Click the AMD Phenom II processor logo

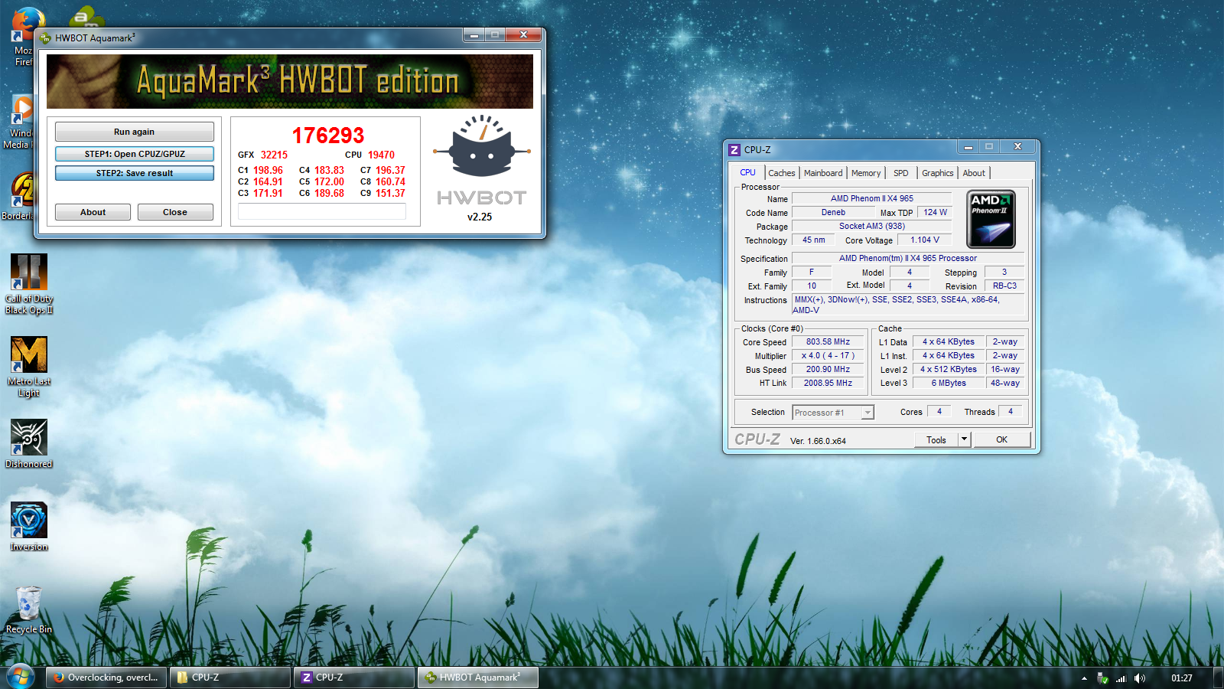tap(991, 220)
